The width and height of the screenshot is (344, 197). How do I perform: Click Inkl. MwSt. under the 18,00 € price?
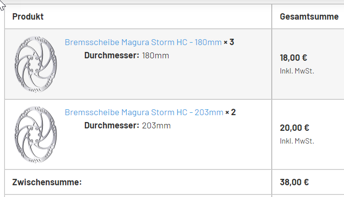click(x=297, y=71)
